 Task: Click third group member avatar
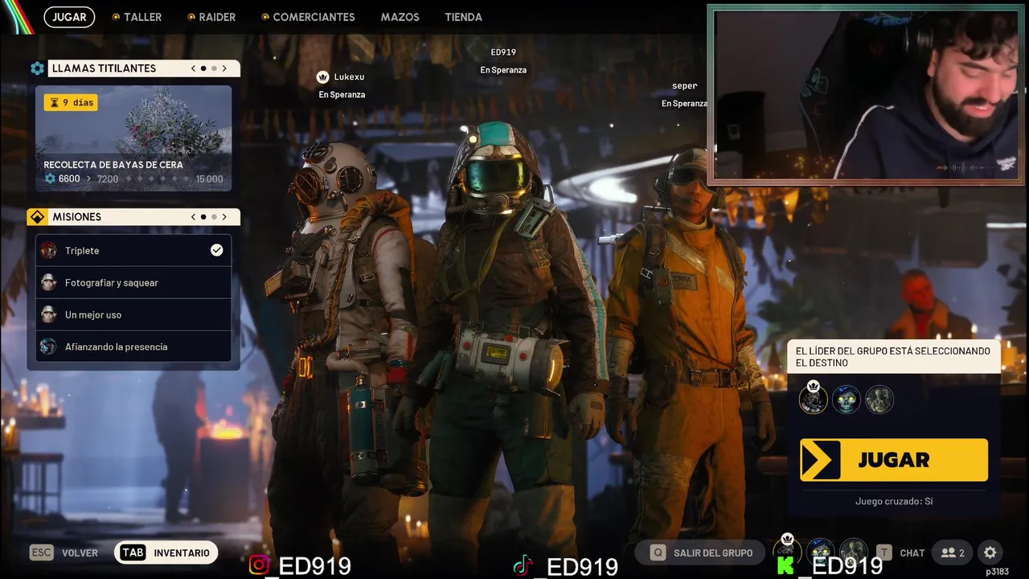click(879, 400)
